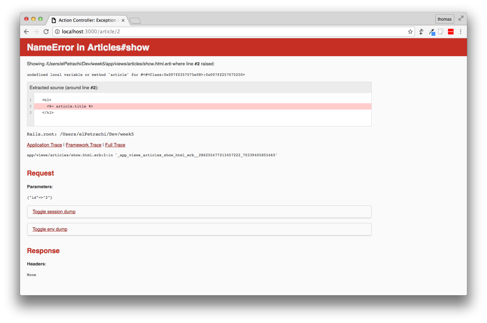Image resolution: width=487 pixels, height=323 pixels.
Task: Zoom the window with the green button
Action: click(x=40, y=19)
